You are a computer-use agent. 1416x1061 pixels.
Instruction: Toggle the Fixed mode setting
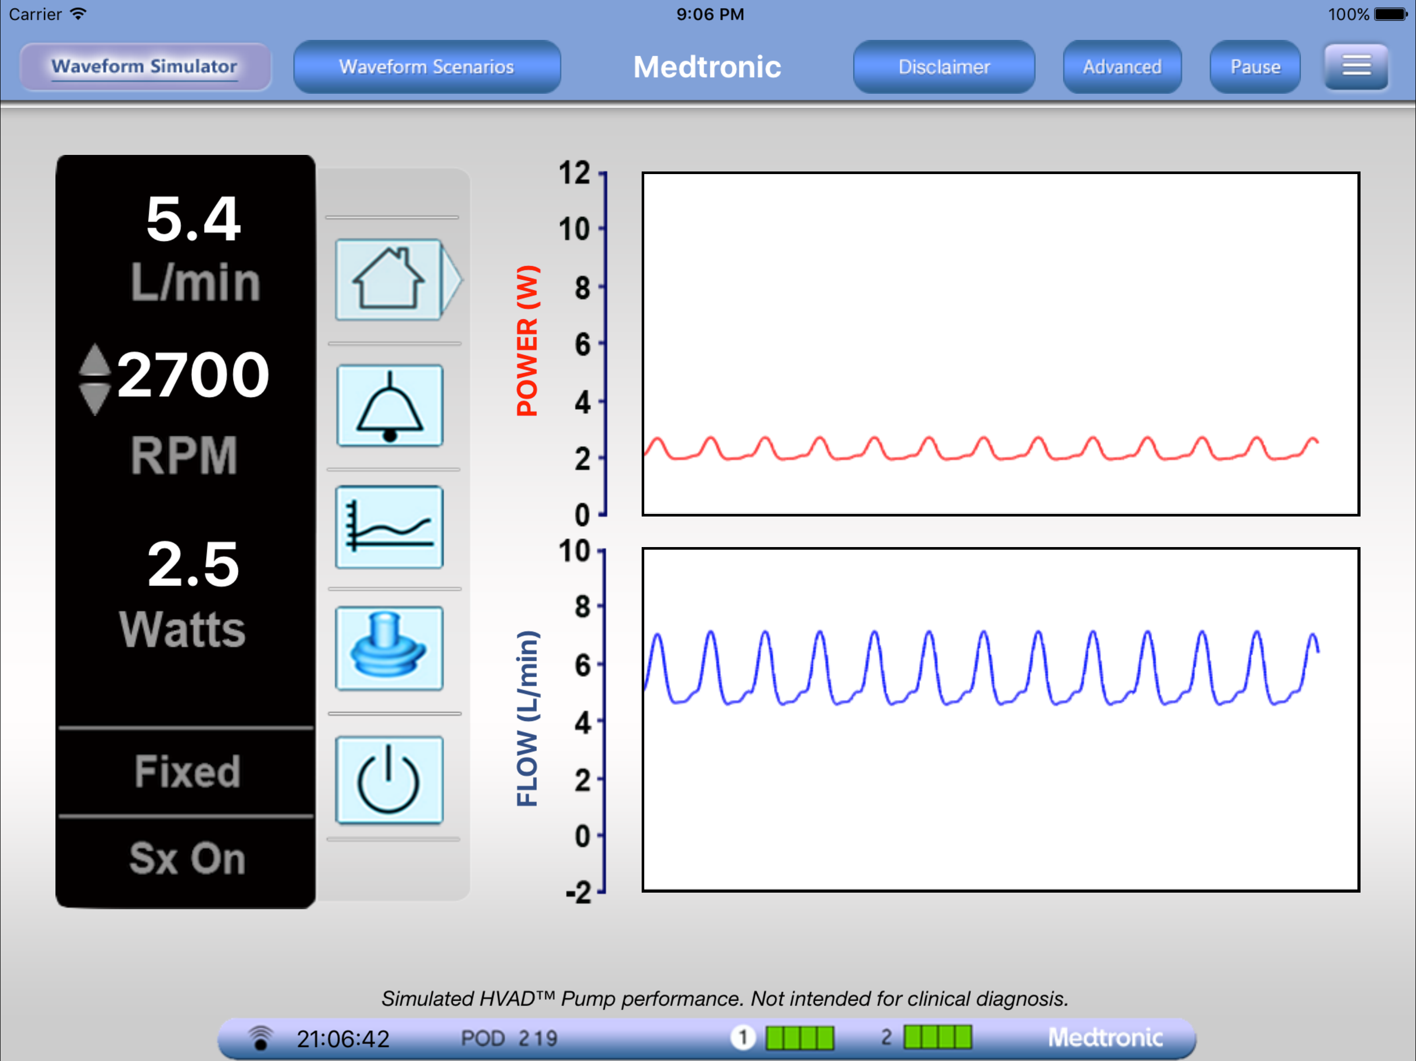186,772
